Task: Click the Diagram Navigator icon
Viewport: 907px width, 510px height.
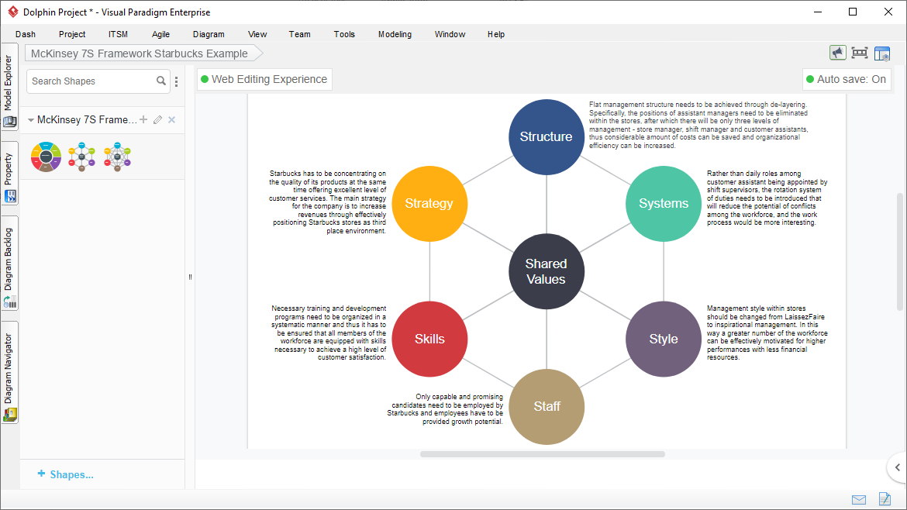Action: [10, 415]
